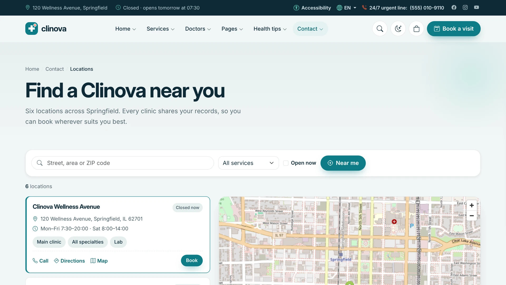The image size is (506, 285).
Task: Open the Health tips menu
Action: click(270, 29)
